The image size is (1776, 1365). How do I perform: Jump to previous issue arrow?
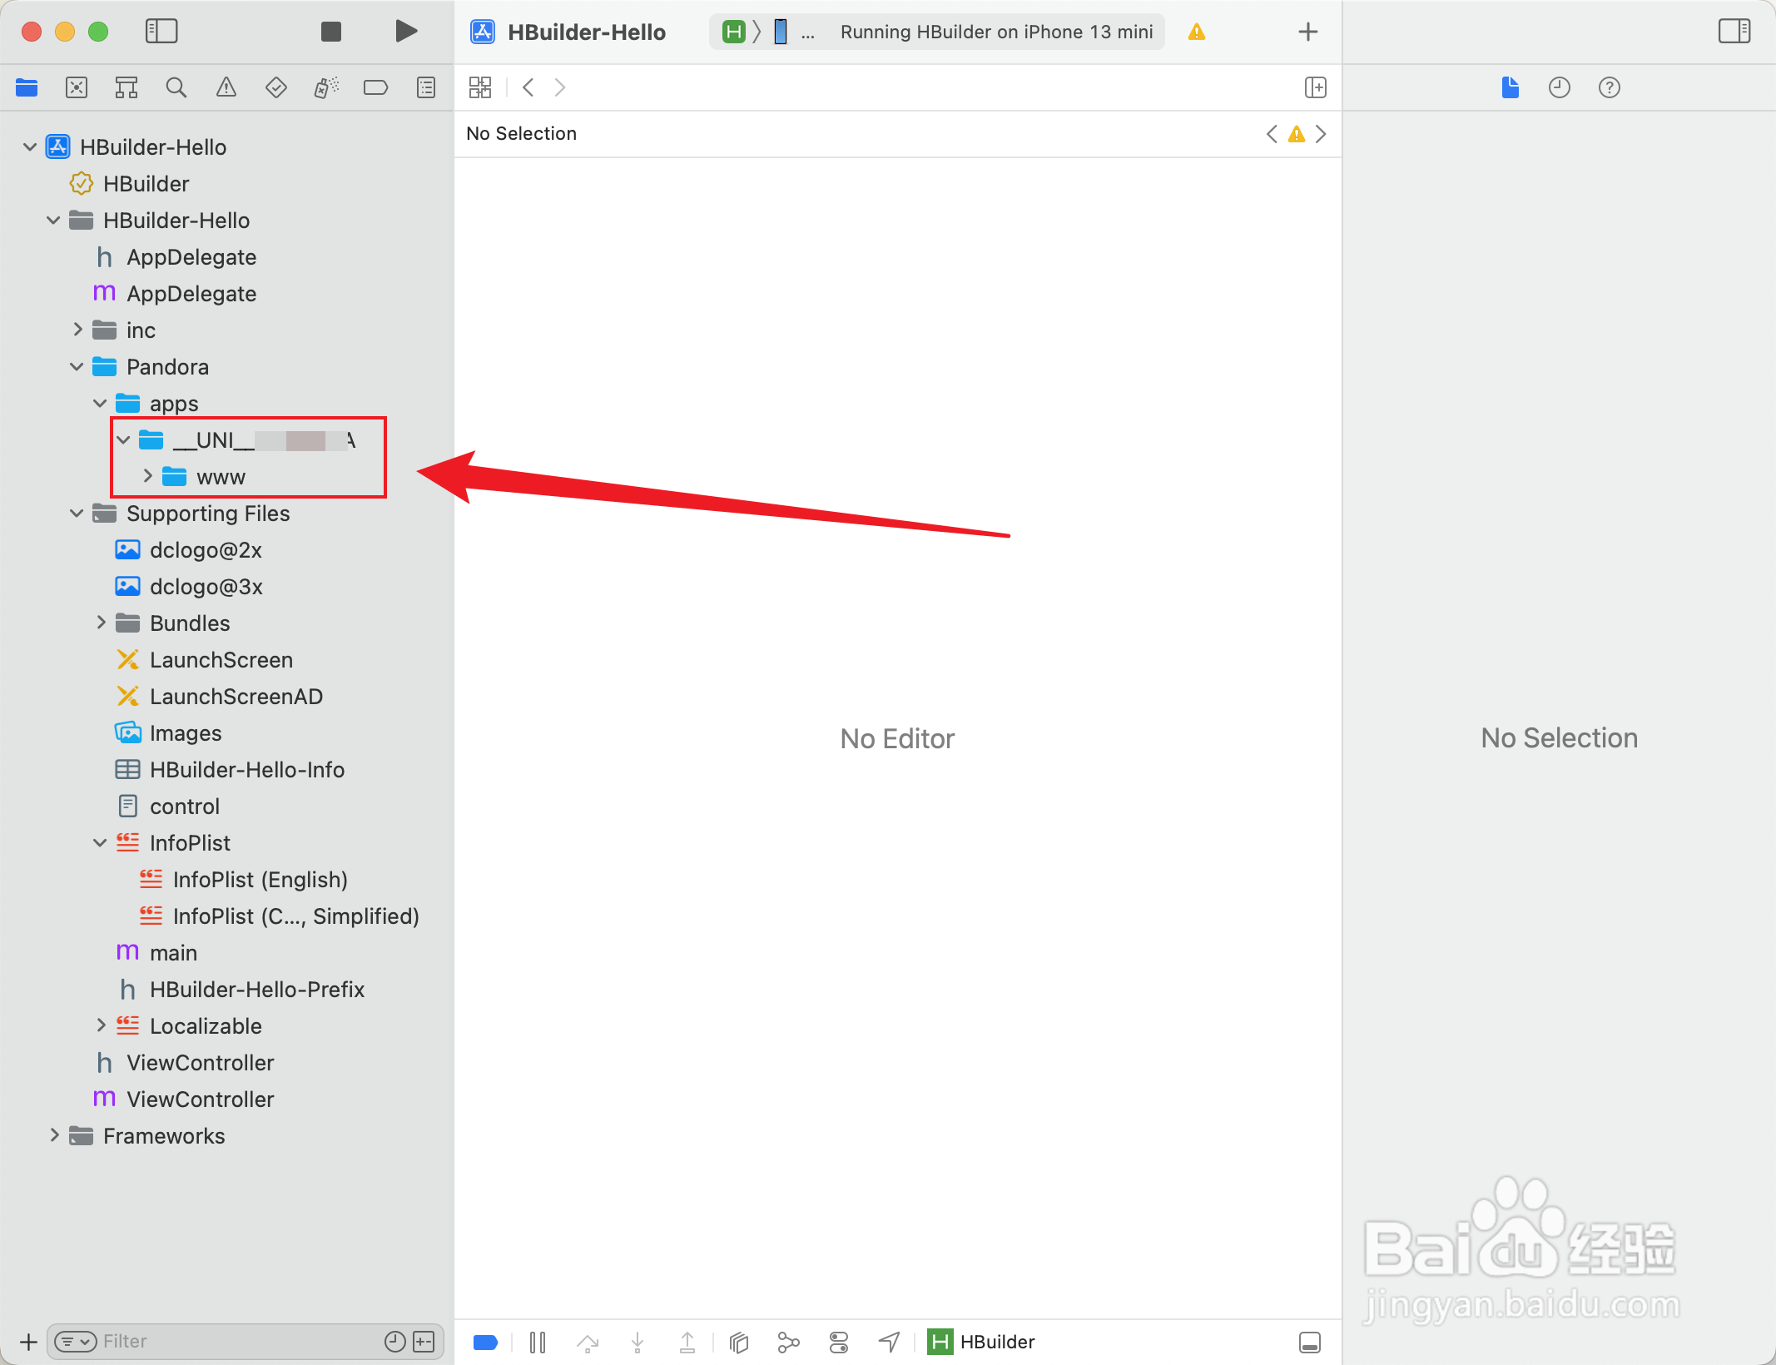(x=1272, y=134)
